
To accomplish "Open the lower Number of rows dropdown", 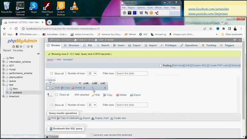I will 92,105.
